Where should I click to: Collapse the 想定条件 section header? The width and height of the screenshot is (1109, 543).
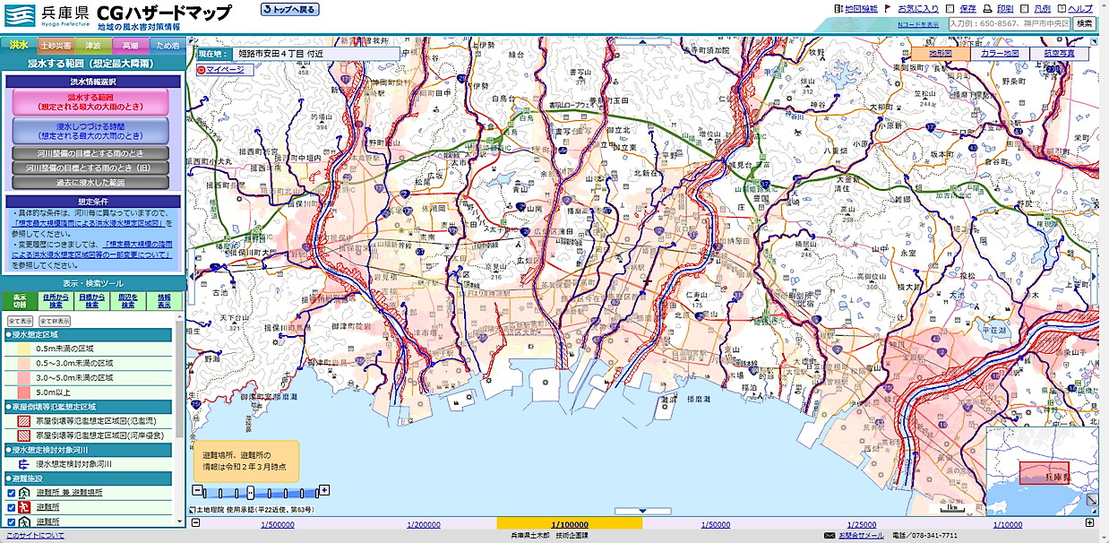[x=94, y=202]
